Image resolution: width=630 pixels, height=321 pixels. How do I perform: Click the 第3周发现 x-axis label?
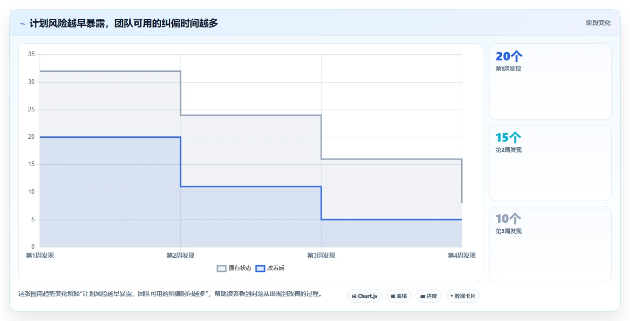click(321, 255)
